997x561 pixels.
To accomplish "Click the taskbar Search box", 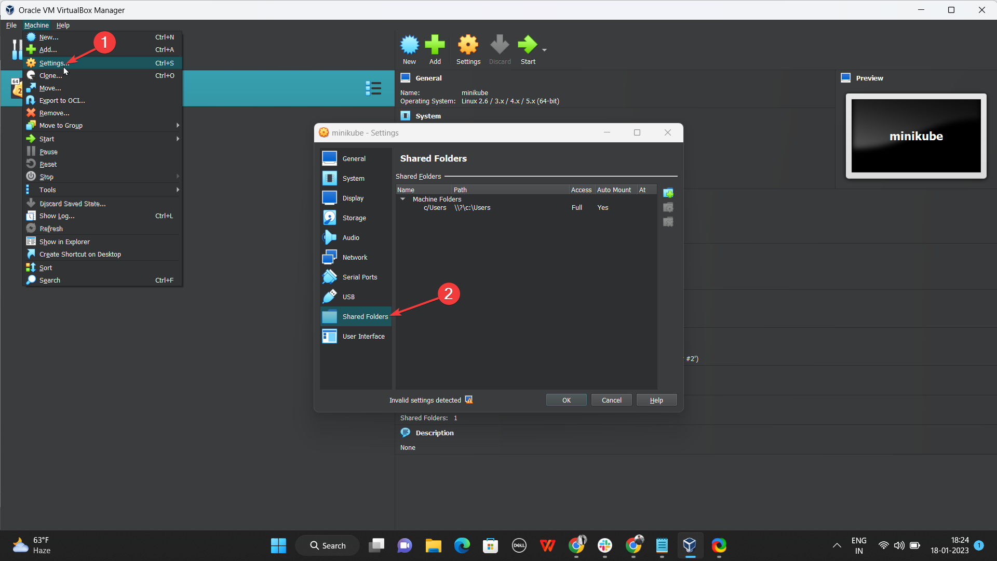I will (x=327, y=545).
